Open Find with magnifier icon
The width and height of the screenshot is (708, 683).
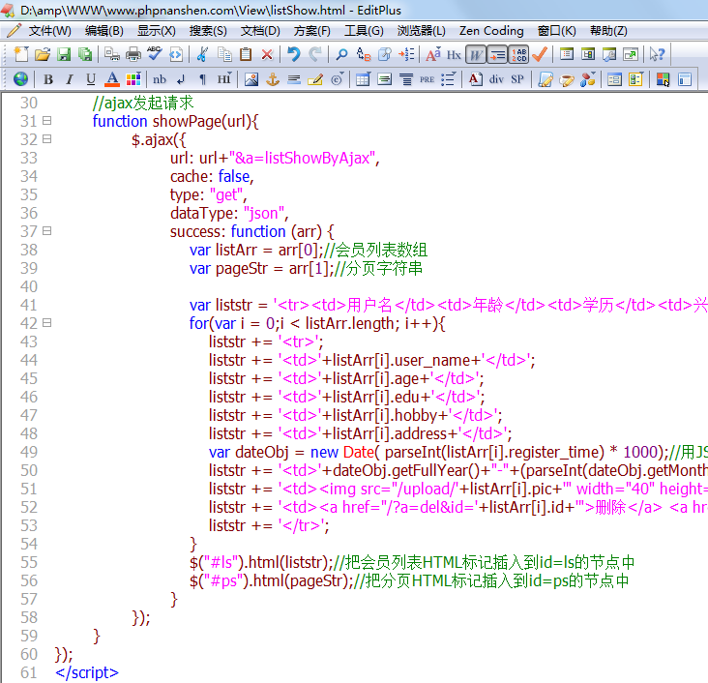coord(341,54)
